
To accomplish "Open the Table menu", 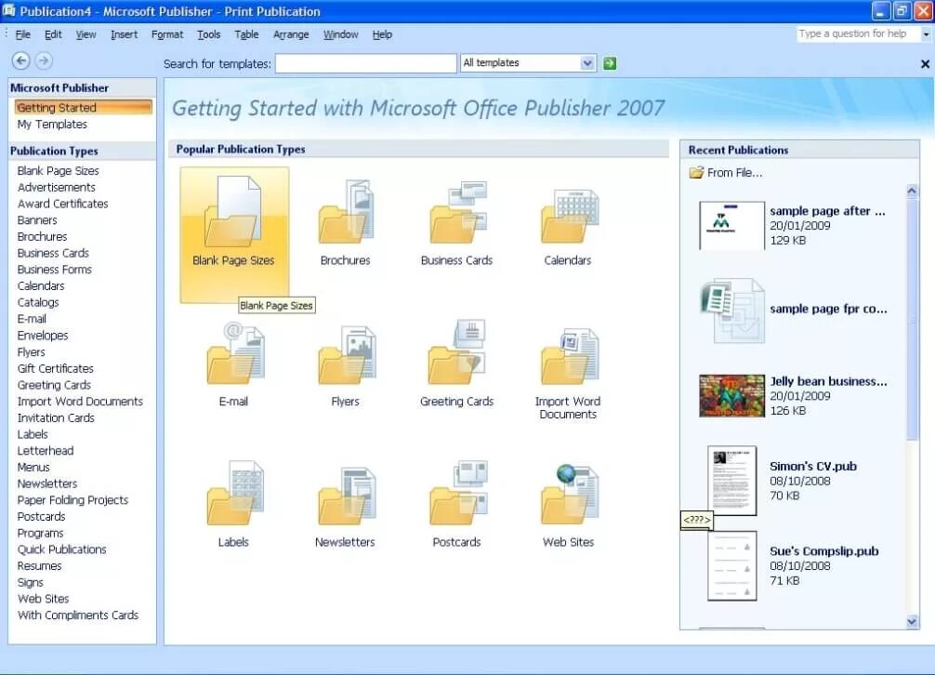I will 246,34.
